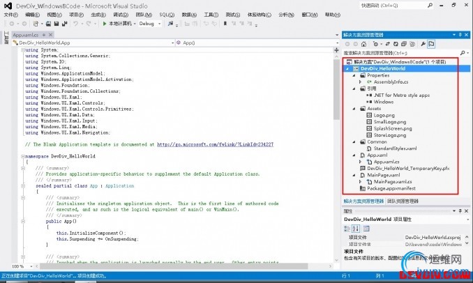Click the Property Pages icon in Properties

[x=366, y=229]
